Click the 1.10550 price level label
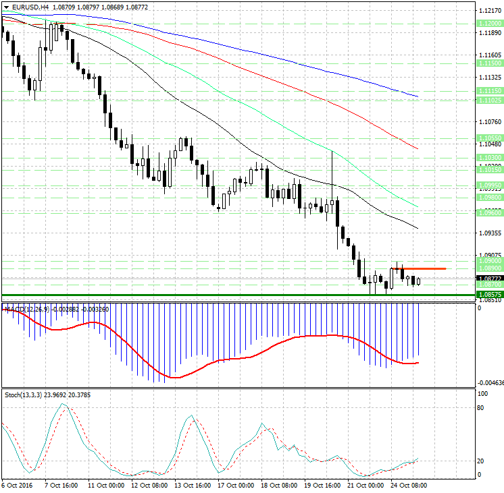The image size is (504, 493). point(489,137)
